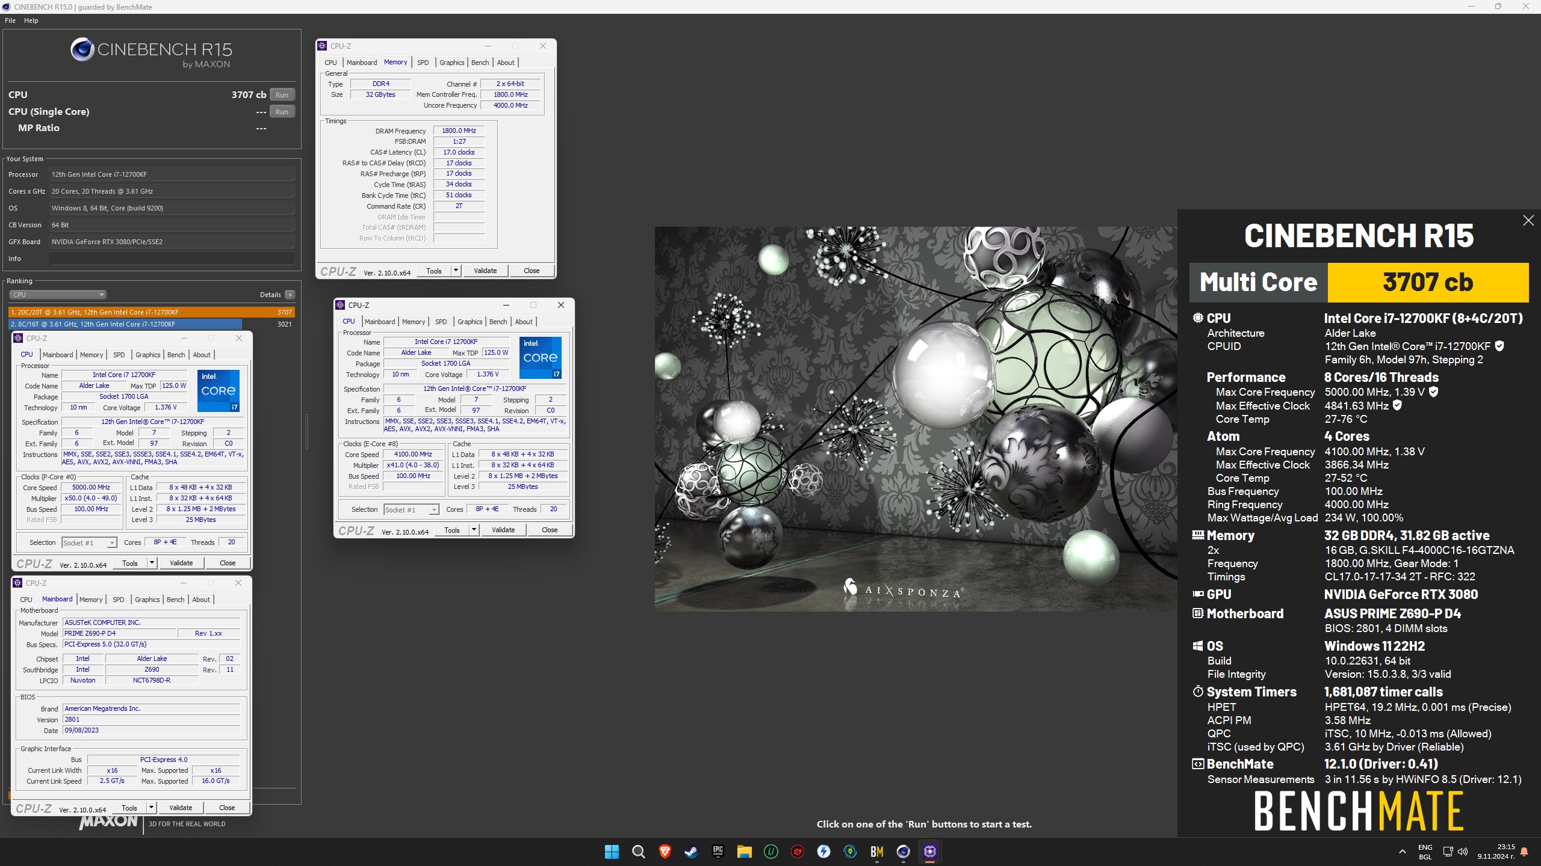Open the Tools dropdown arrow in the CPU-Z window showing P-Core #0 clocks

tap(152, 563)
